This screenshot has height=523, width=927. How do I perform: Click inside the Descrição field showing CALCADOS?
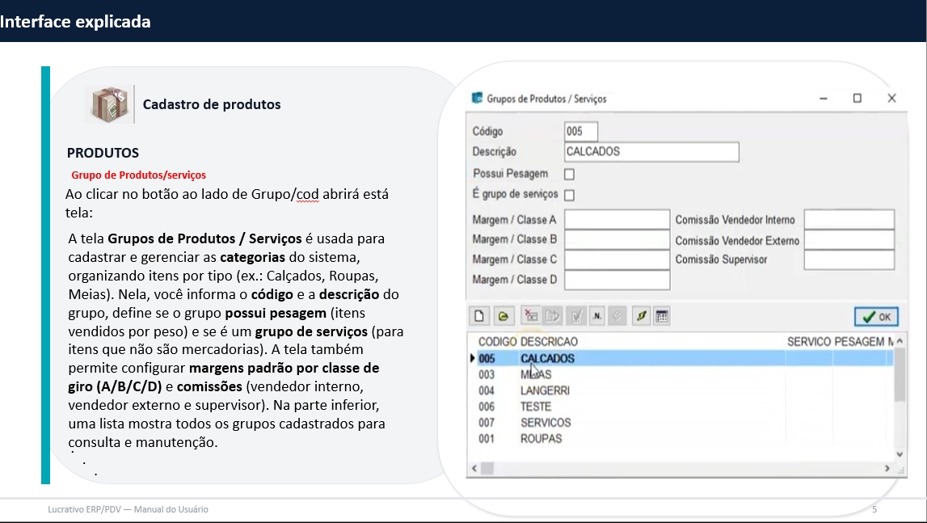(651, 152)
